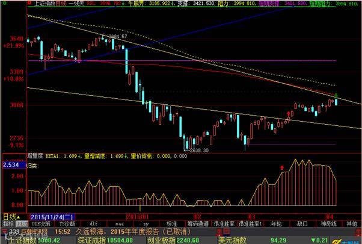The width and height of the screenshot is (362, 244).
Task: Open the 日线 period selector
Action: click(11, 217)
